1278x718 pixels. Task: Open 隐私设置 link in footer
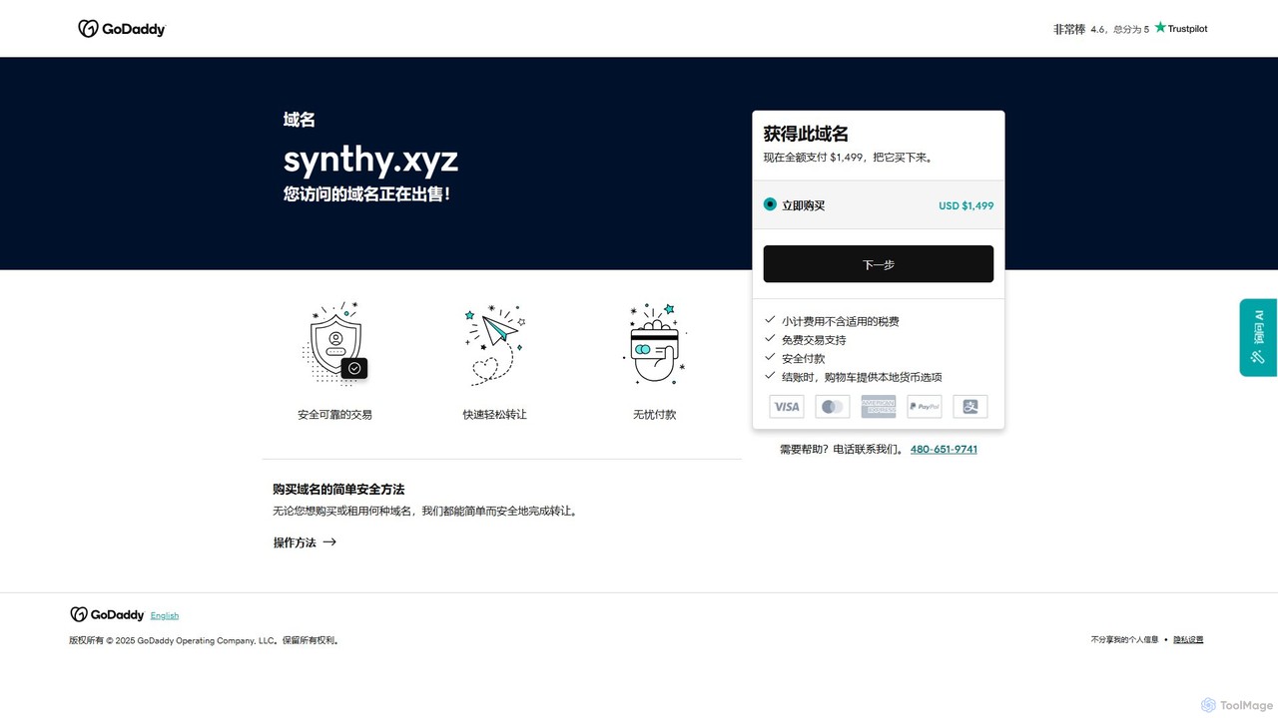pyautogui.click(x=1188, y=640)
